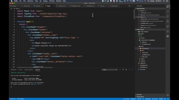Click Go Live in status bar
Screen dimensions: 179x100
pyautogui.click(x=155, y=99)
